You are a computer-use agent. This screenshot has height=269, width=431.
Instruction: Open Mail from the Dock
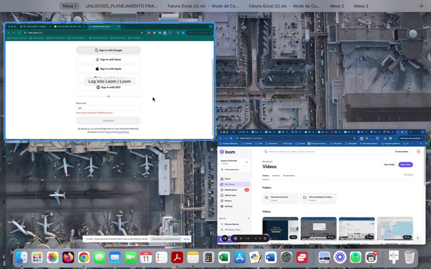point(115,258)
